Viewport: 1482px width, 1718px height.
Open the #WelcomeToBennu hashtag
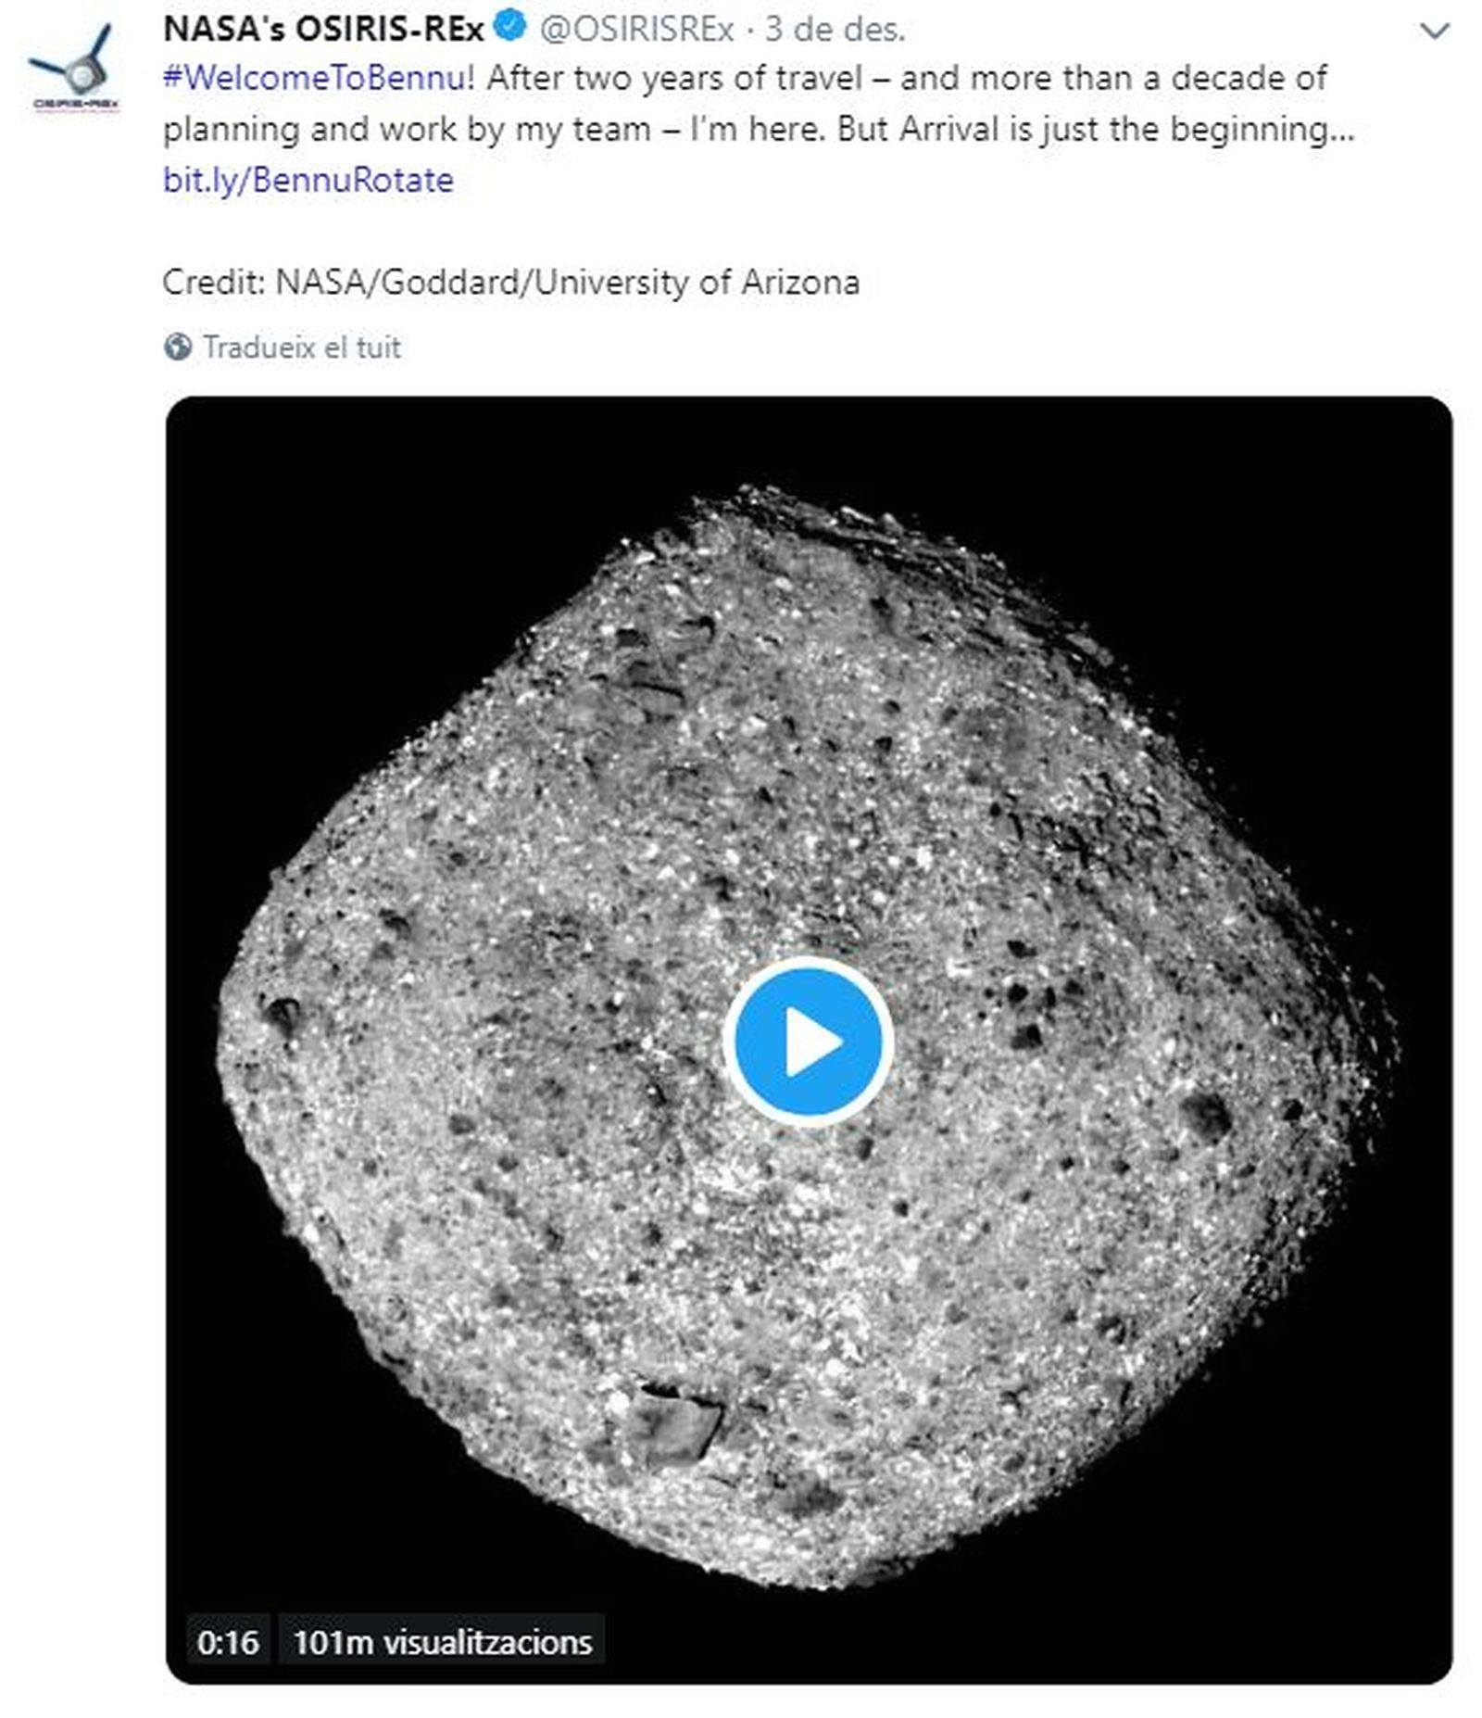[x=314, y=78]
